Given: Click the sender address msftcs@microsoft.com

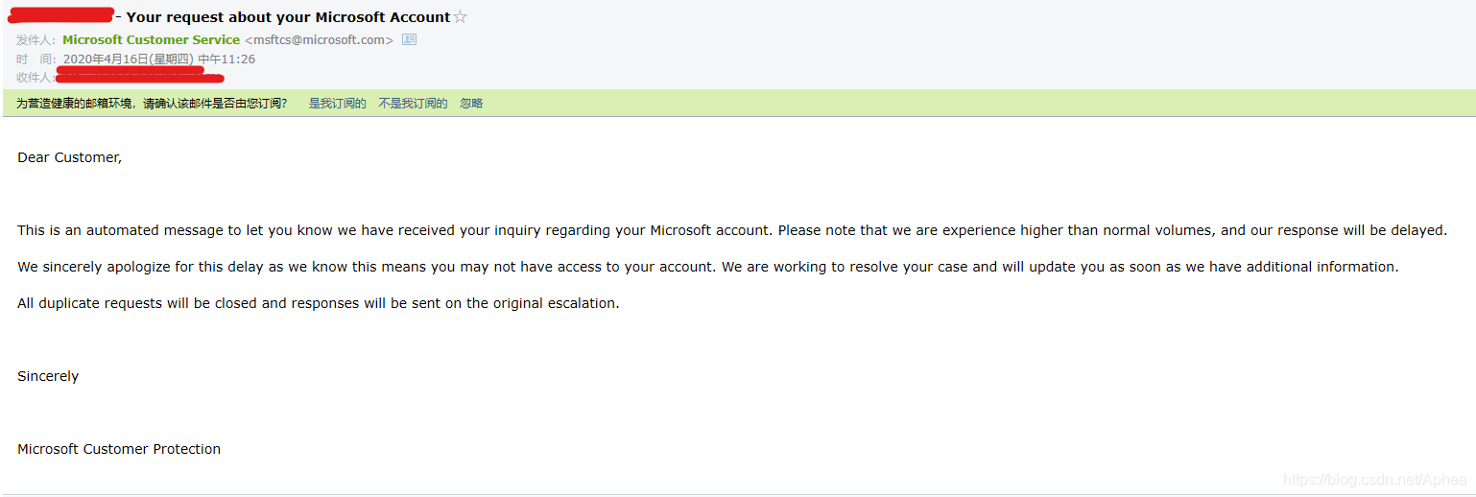Looking at the screenshot, I should click(320, 39).
